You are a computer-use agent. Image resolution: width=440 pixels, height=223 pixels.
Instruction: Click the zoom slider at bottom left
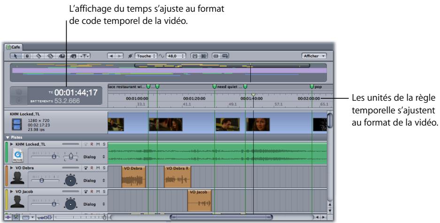81,217
